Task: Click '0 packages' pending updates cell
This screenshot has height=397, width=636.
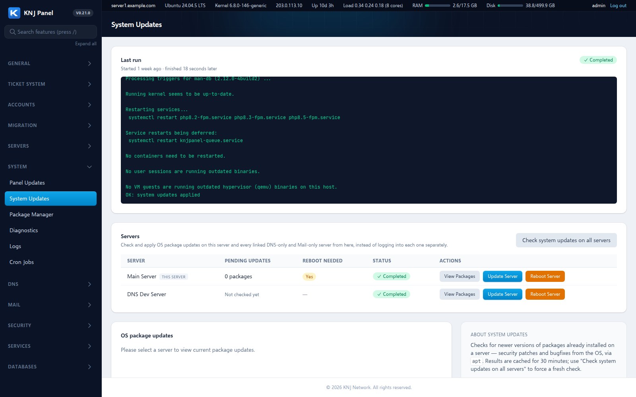Action: tap(238, 276)
